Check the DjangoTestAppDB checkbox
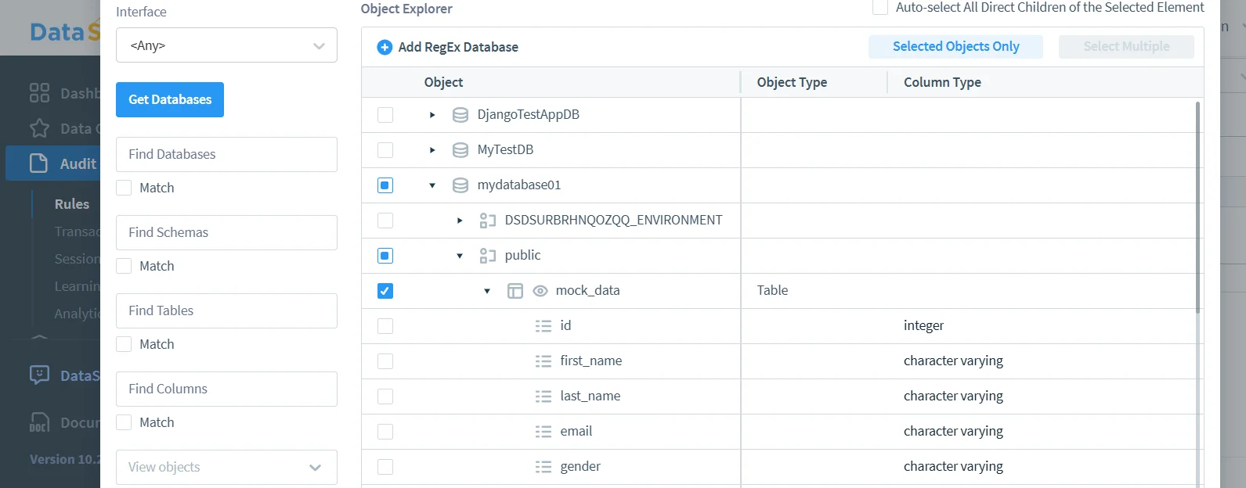The width and height of the screenshot is (1246, 488). (385, 115)
